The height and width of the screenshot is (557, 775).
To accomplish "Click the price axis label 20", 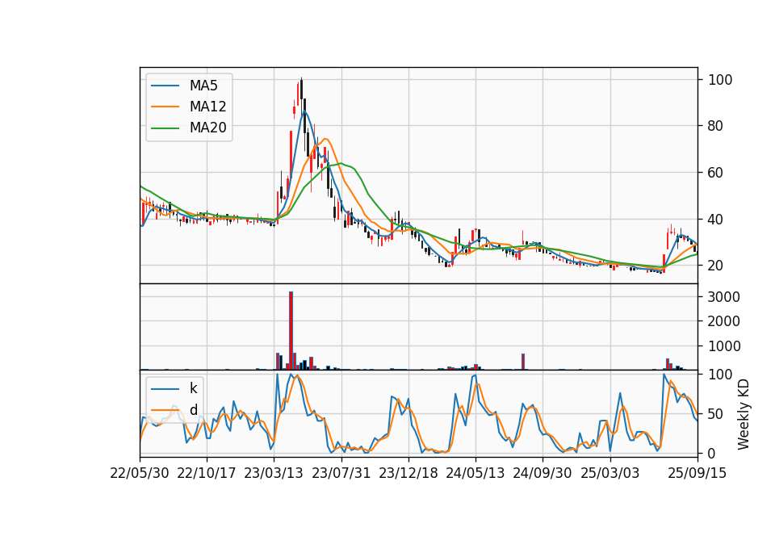I will (715, 266).
